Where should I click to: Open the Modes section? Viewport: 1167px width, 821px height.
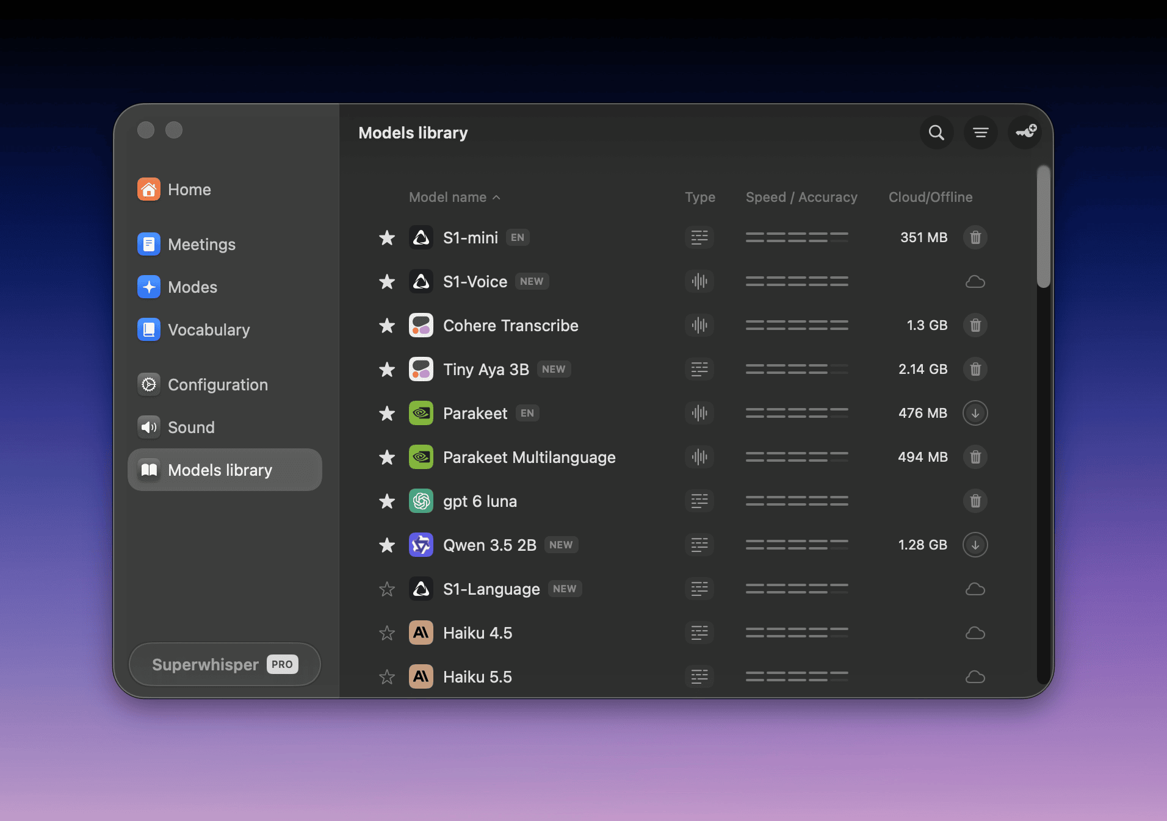[225, 287]
